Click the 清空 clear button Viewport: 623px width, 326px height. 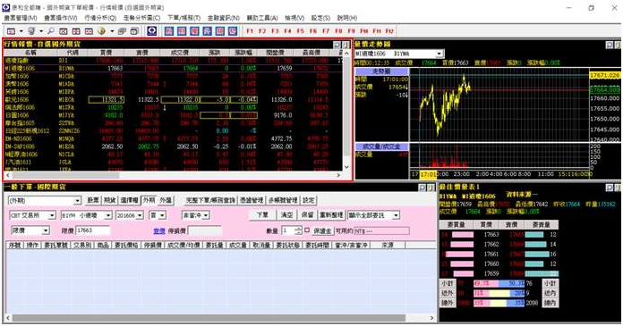coord(286,215)
